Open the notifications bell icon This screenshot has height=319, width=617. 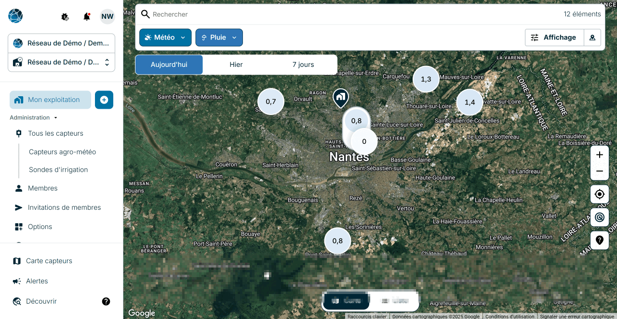coord(87,16)
